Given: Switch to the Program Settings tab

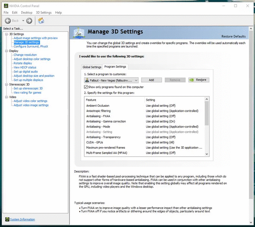Looking at the screenshot, I should coord(115,67).
